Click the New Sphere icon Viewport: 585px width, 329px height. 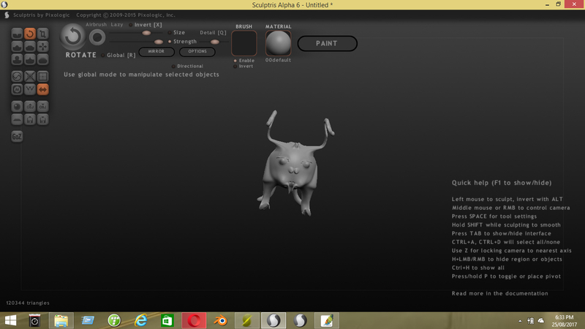17,107
